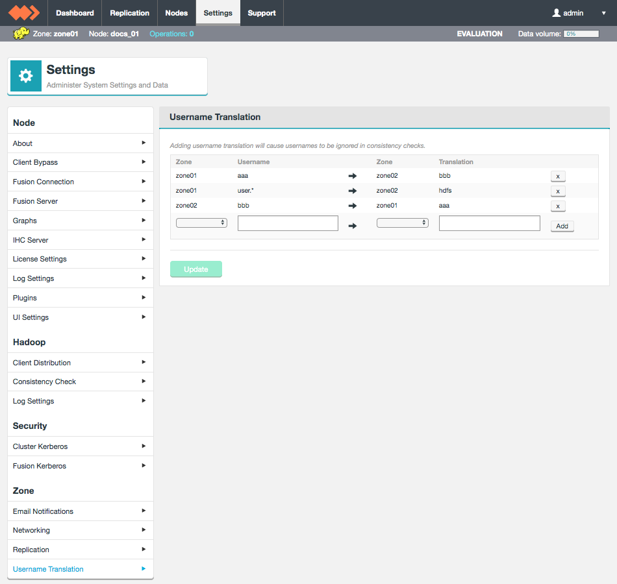
Task: Open the target Zone dropdown
Action: pyautogui.click(x=403, y=223)
